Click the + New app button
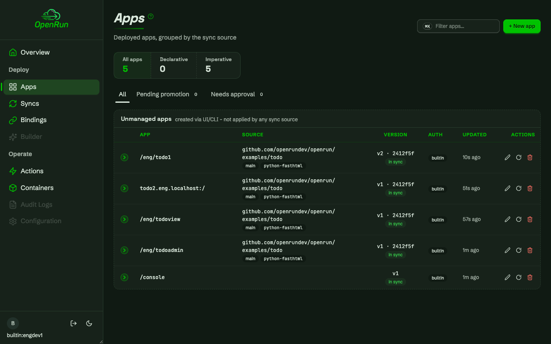 [522, 26]
